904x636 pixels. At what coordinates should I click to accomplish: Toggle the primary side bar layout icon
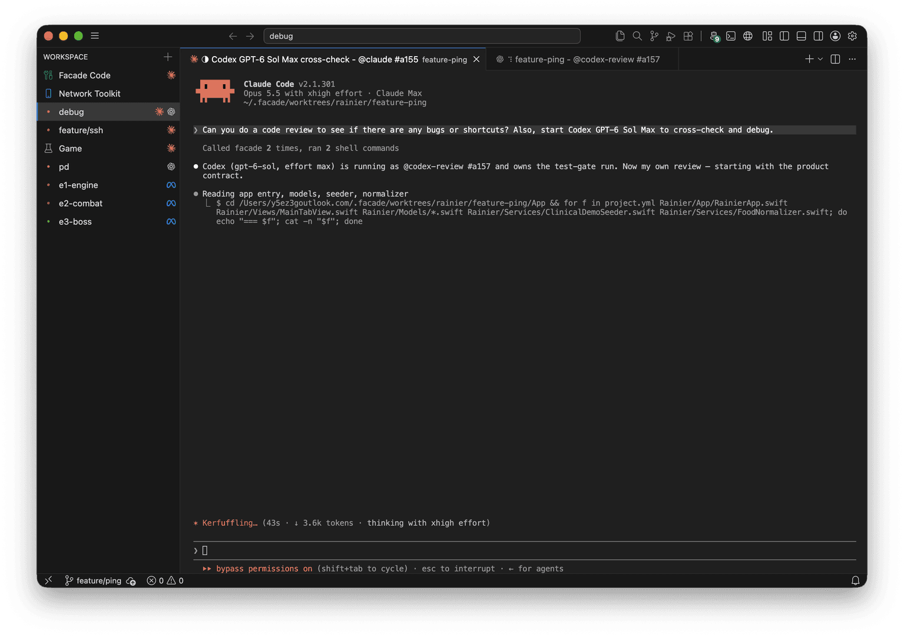click(784, 36)
